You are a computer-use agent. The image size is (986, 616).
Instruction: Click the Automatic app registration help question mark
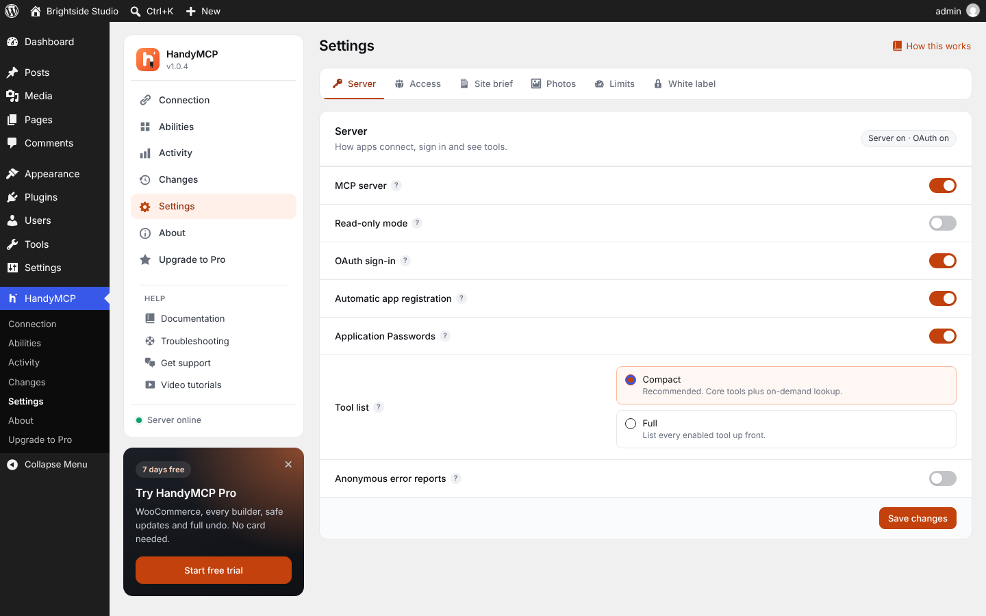pyautogui.click(x=462, y=298)
